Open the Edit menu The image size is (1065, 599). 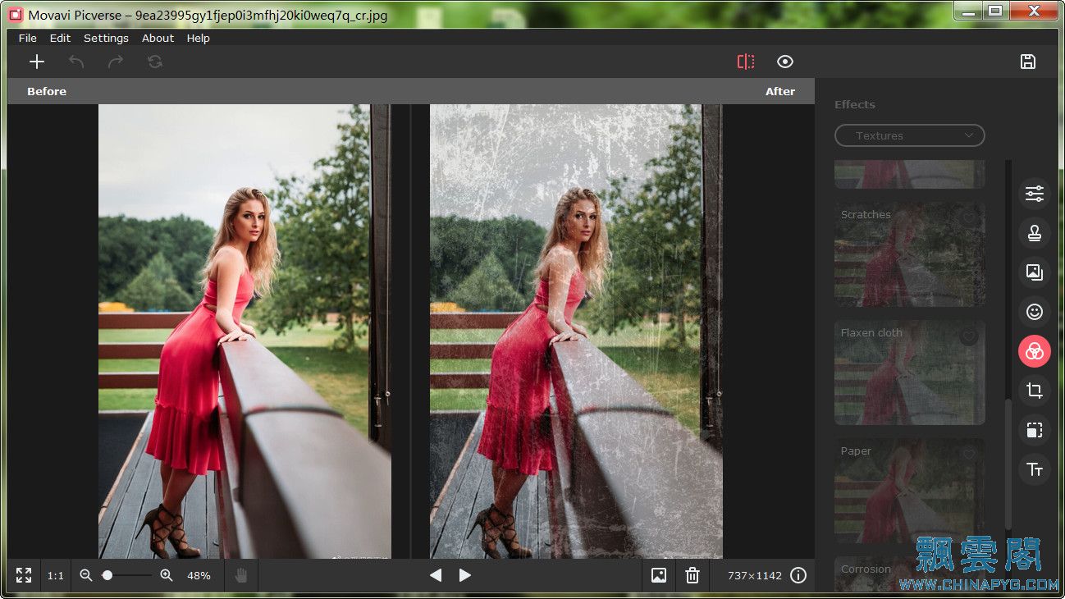point(60,38)
